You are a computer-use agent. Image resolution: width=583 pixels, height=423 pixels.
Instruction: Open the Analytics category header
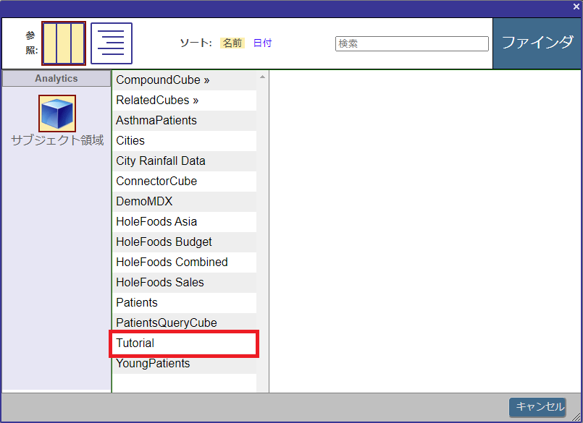coord(56,79)
